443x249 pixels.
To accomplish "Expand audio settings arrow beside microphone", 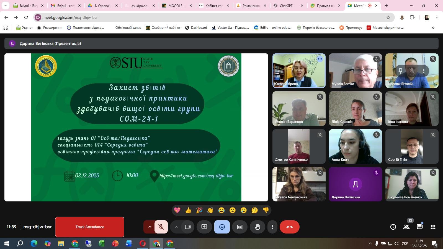I will (x=150, y=227).
